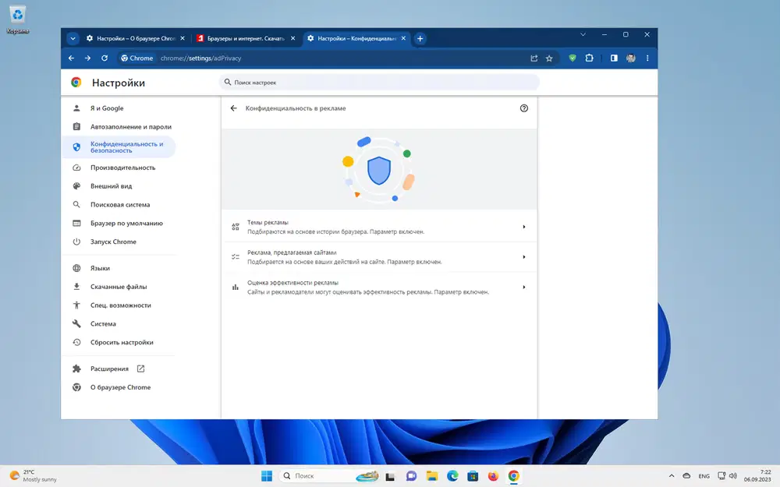
Task: Open the clock and date flyout
Action: click(757, 475)
